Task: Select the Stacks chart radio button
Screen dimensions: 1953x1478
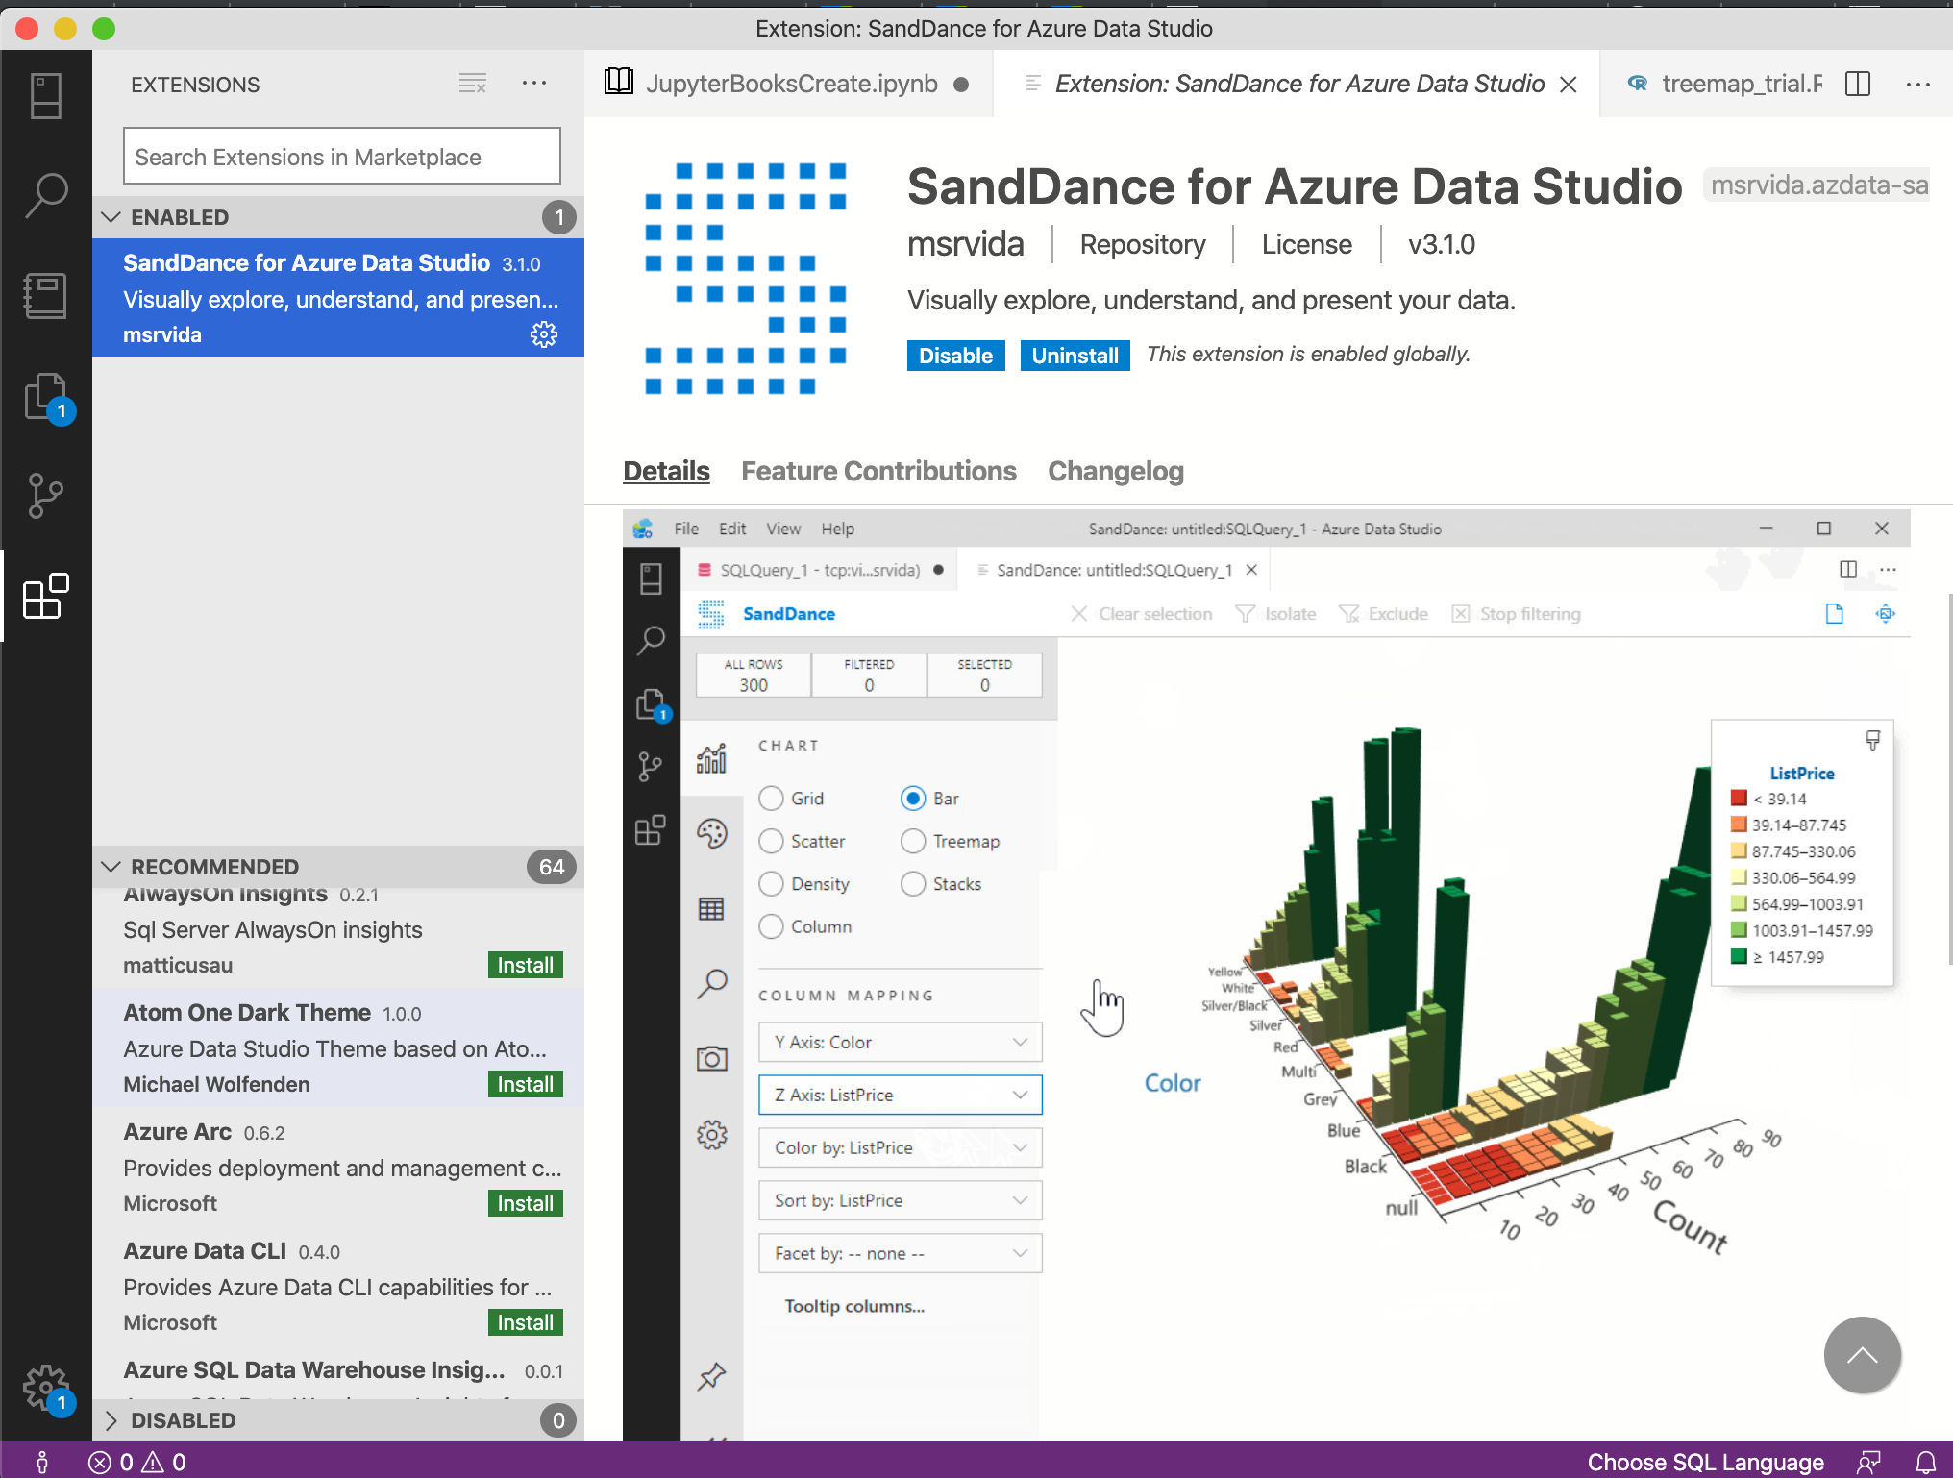Action: [x=913, y=884]
